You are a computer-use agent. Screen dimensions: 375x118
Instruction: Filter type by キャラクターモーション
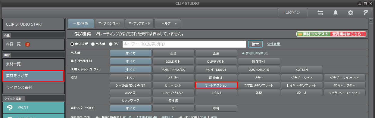click(x=345, y=93)
